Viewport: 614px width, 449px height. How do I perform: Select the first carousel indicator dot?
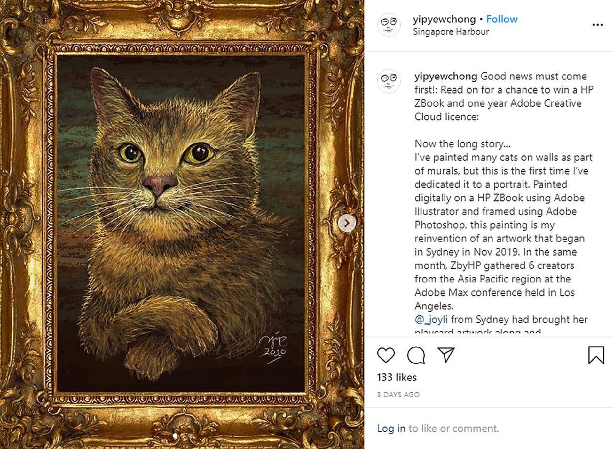point(175,436)
